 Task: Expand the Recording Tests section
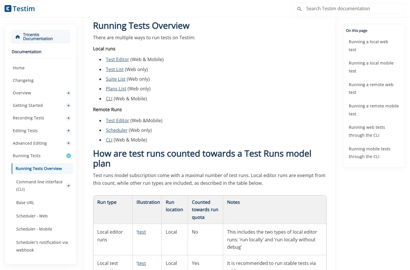point(68,118)
